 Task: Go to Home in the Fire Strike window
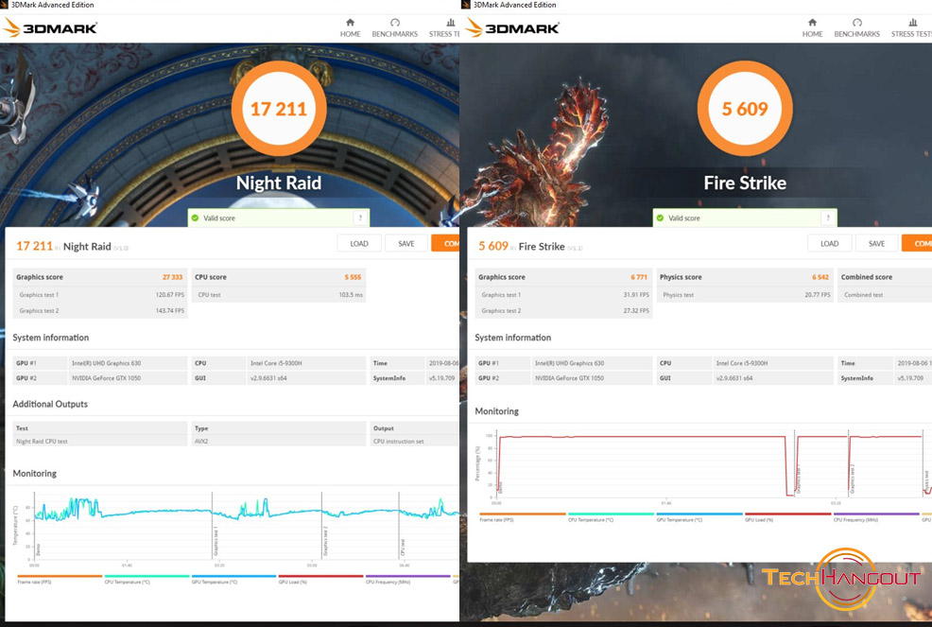[x=812, y=28]
